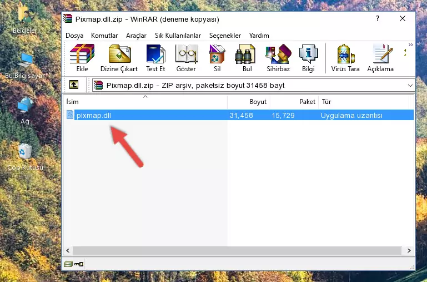Expand the archive path dropdown
Viewport: 427px width, 282px height.
click(x=410, y=85)
